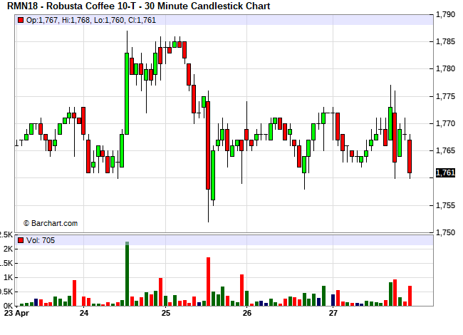Click the 1,765 price axis label

tap(445, 150)
